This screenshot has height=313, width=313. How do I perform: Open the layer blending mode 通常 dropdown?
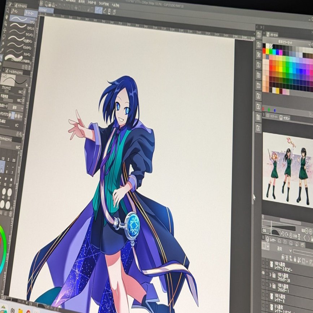click(281, 249)
